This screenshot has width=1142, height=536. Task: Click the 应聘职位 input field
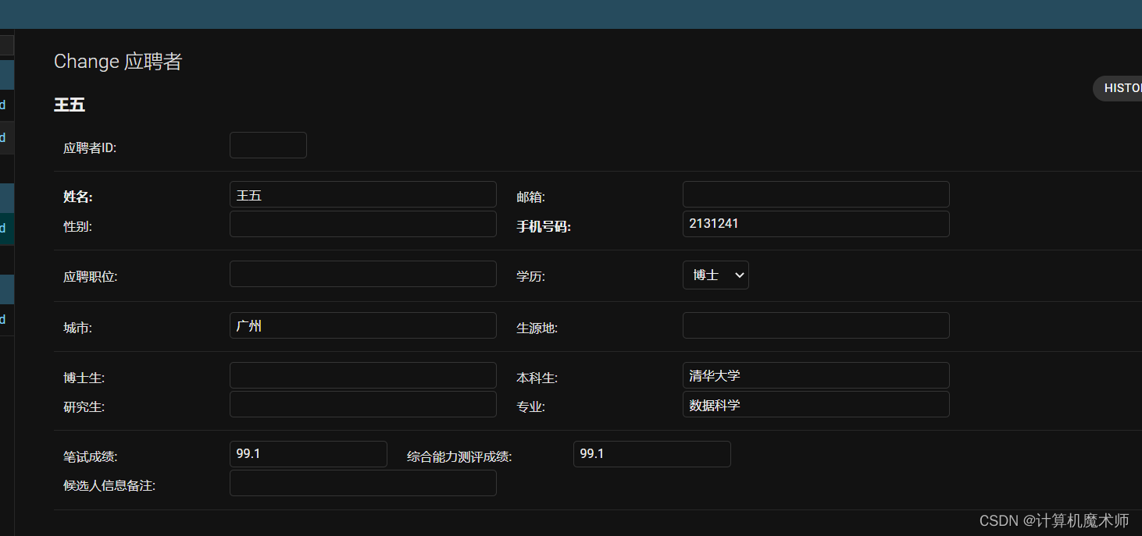click(363, 274)
